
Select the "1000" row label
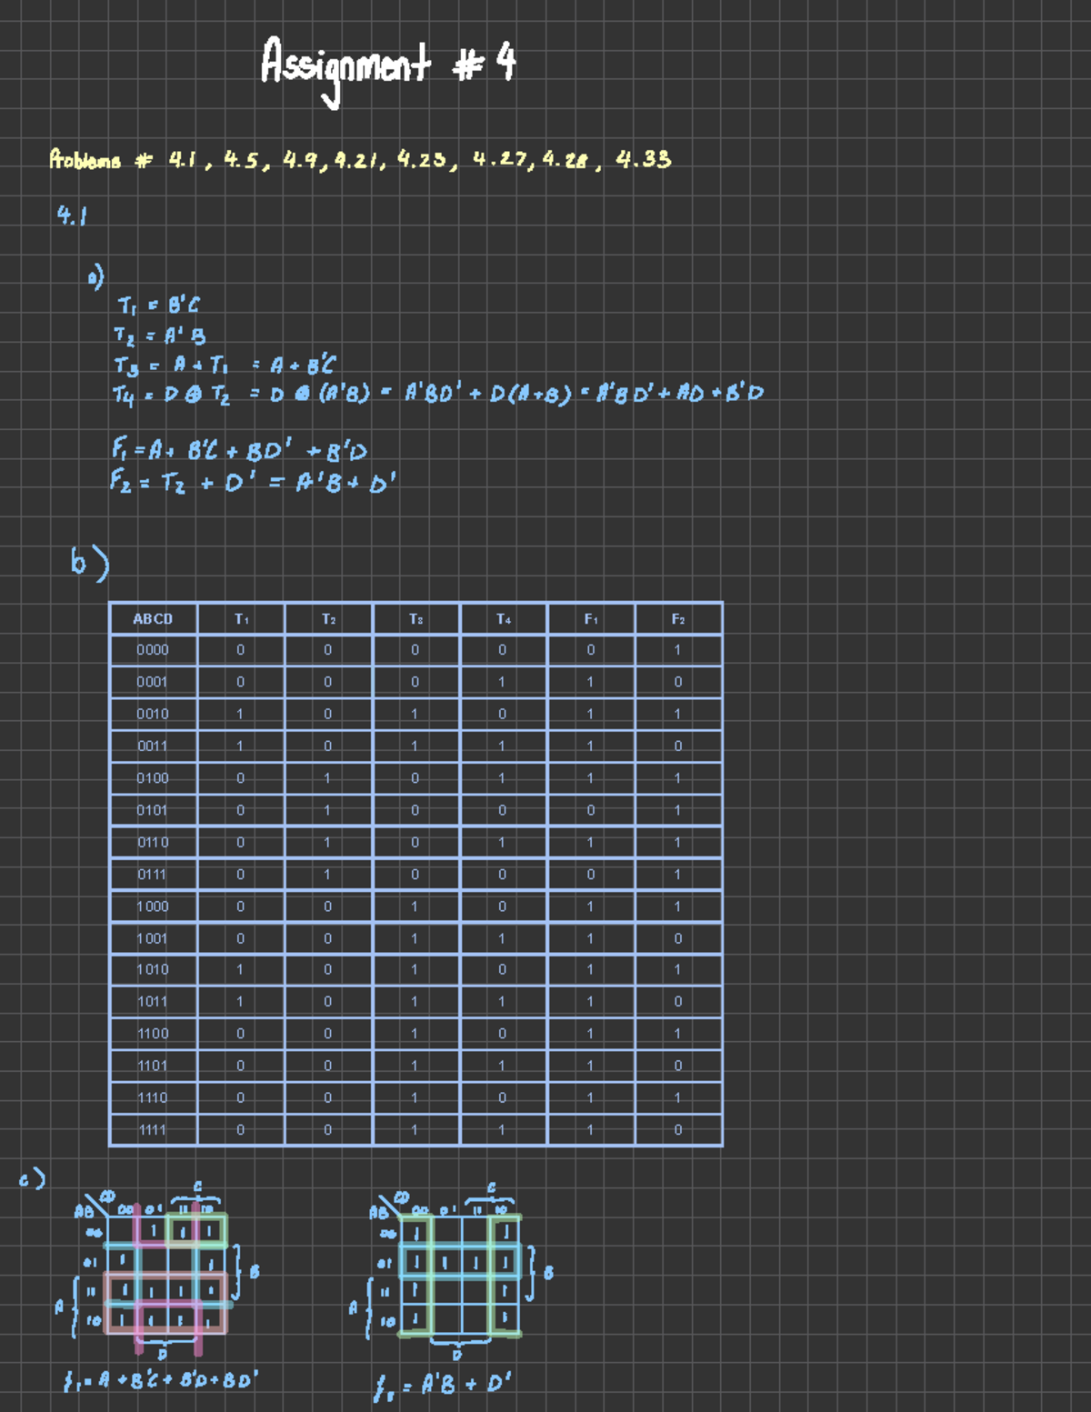pyautogui.click(x=153, y=906)
